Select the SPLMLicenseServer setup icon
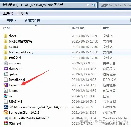This screenshot has height=127, width=131. point(5,107)
